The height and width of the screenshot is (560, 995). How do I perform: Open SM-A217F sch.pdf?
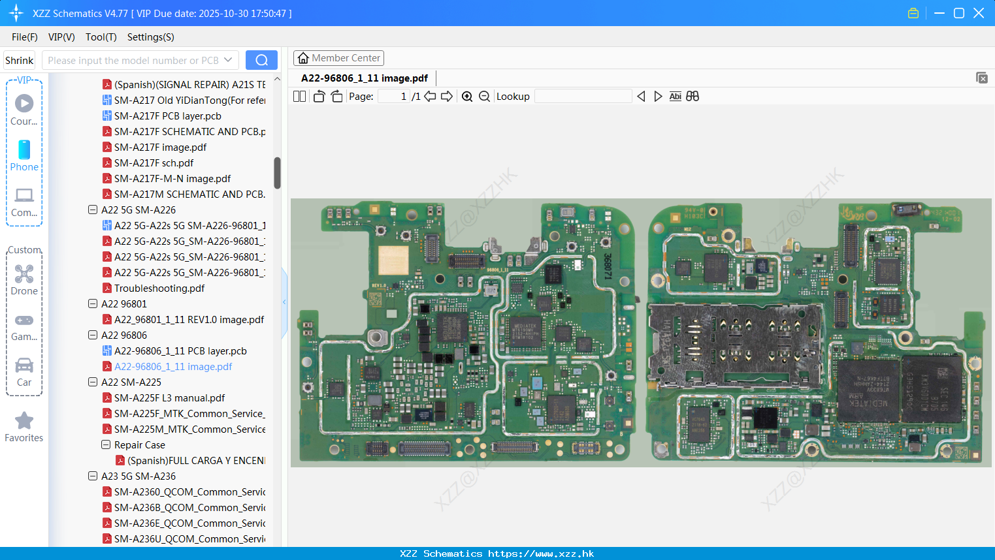point(154,163)
